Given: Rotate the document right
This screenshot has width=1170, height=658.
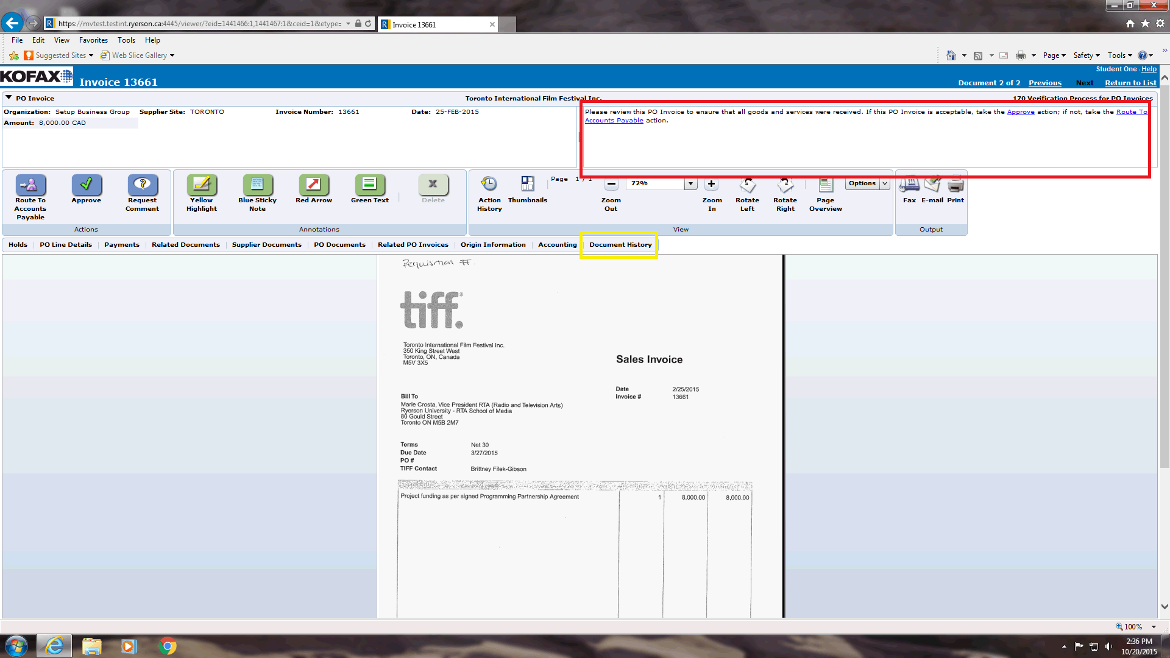Looking at the screenshot, I should coord(785,185).
